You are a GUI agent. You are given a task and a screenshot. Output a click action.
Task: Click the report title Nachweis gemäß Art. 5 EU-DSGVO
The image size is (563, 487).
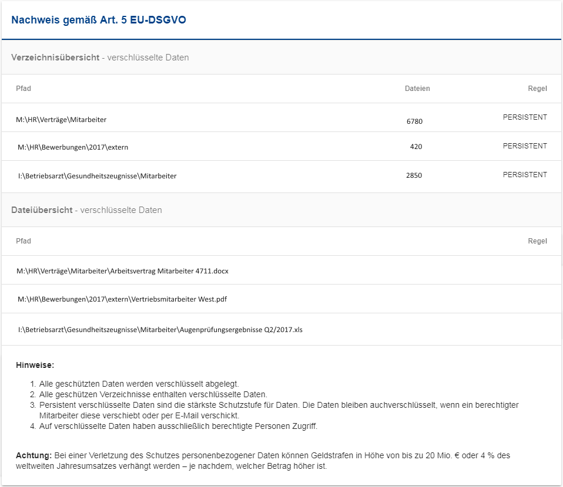point(99,20)
